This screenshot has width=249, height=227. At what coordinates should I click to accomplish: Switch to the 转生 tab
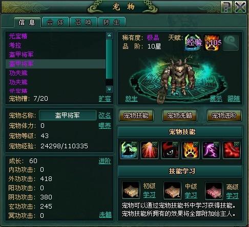tap(112, 22)
